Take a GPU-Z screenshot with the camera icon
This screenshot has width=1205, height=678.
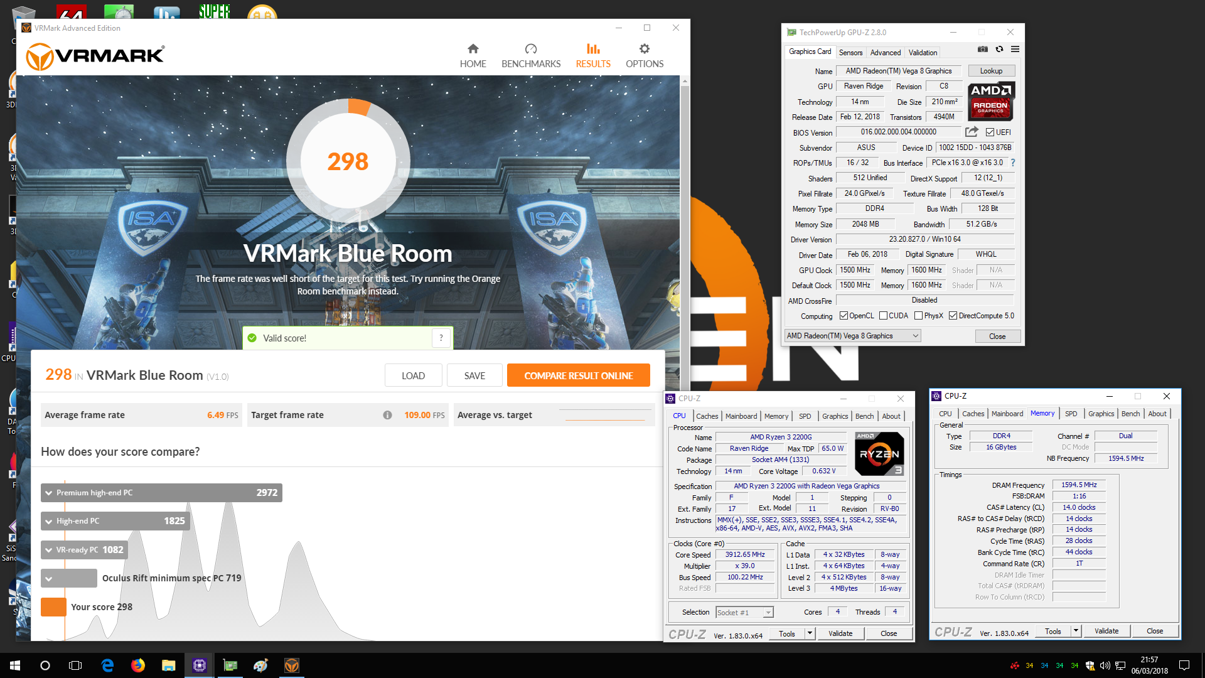(x=983, y=50)
